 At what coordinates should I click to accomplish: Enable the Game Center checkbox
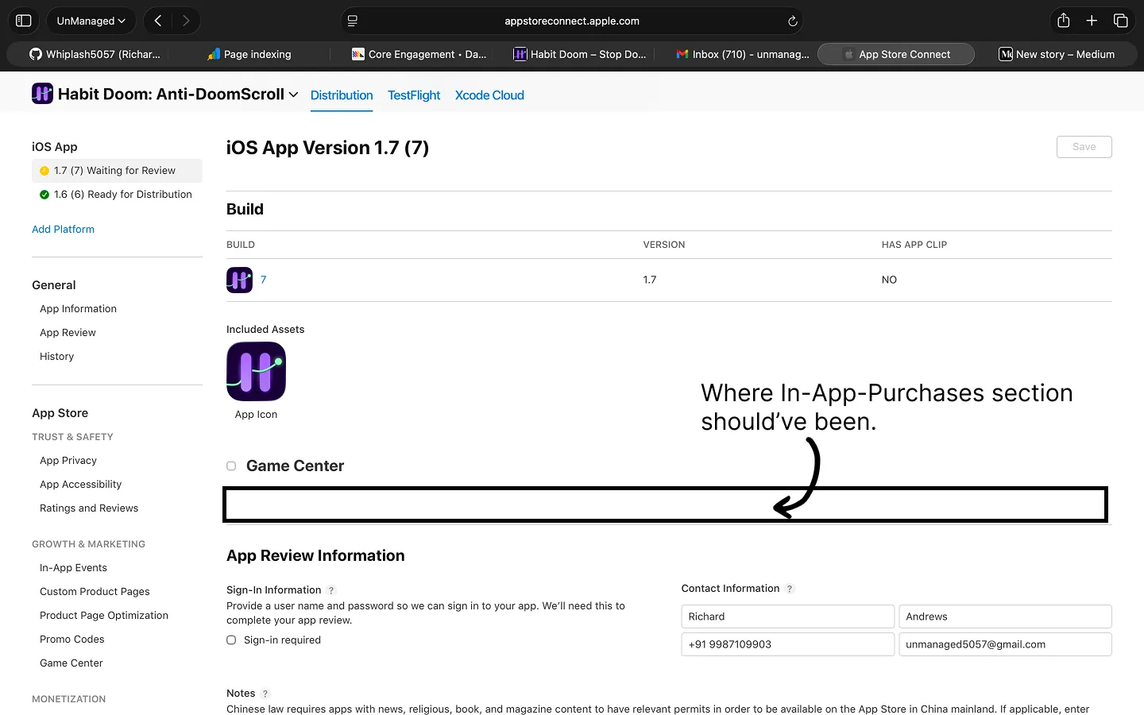click(x=230, y=466)
